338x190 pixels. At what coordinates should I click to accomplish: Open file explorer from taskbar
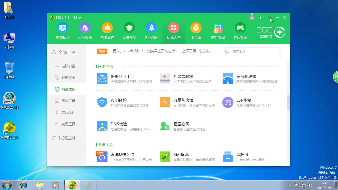(x=40, y=185)
